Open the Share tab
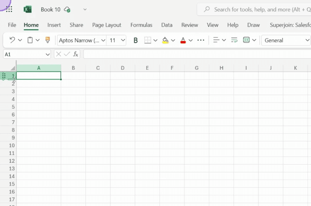The height and width of the screenshot is (206, 311). pyautogui.click(x=76, y=25)
